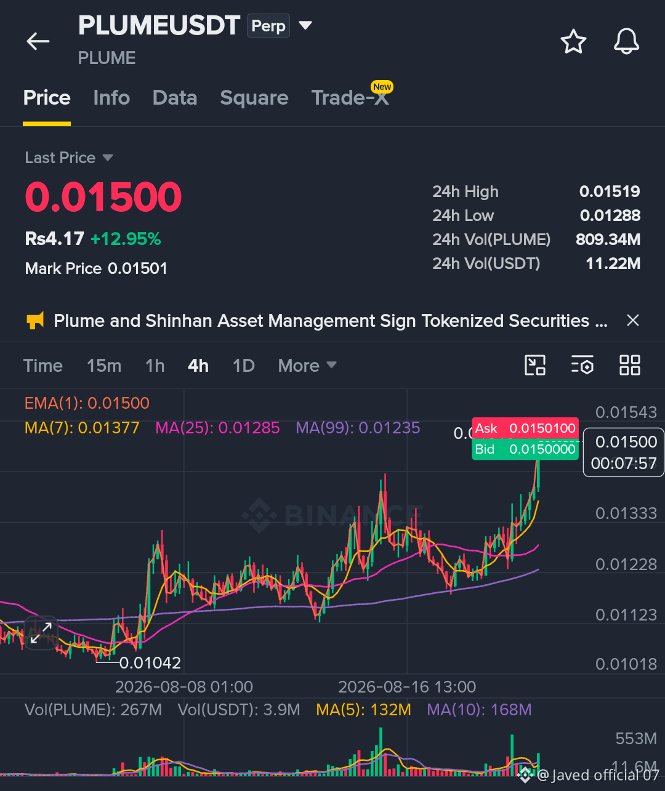Open chart indicator settings icon
This screenshot has height=791, width=665.
[x=582, y=365]
